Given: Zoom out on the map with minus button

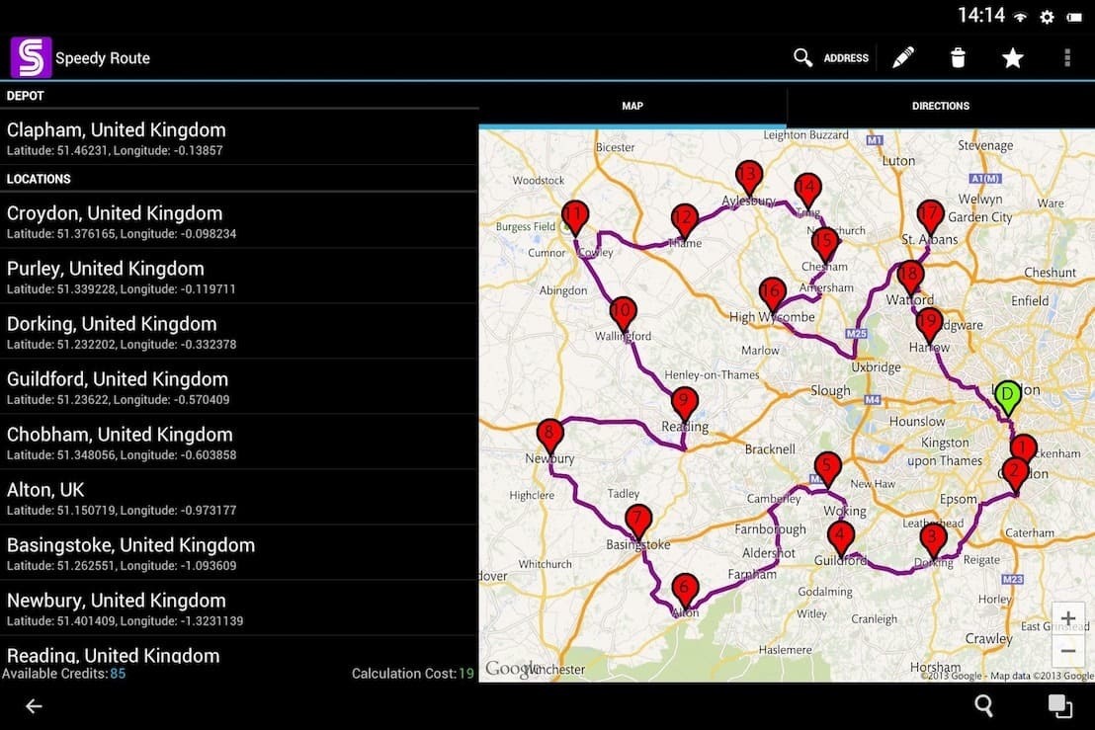Looking at the screenshot, I should (x=1068, y=650).
